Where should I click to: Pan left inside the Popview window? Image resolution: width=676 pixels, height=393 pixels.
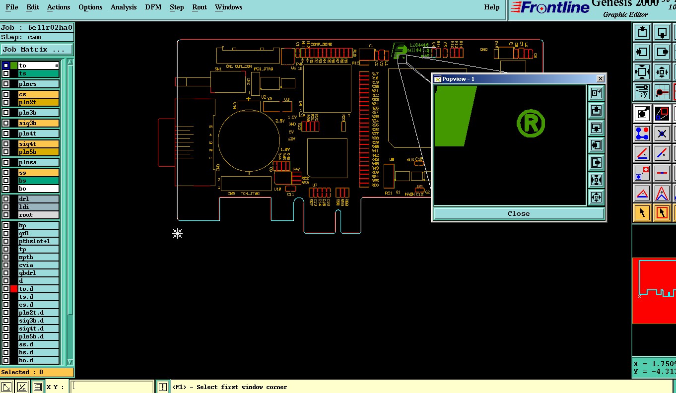point(596,145)
